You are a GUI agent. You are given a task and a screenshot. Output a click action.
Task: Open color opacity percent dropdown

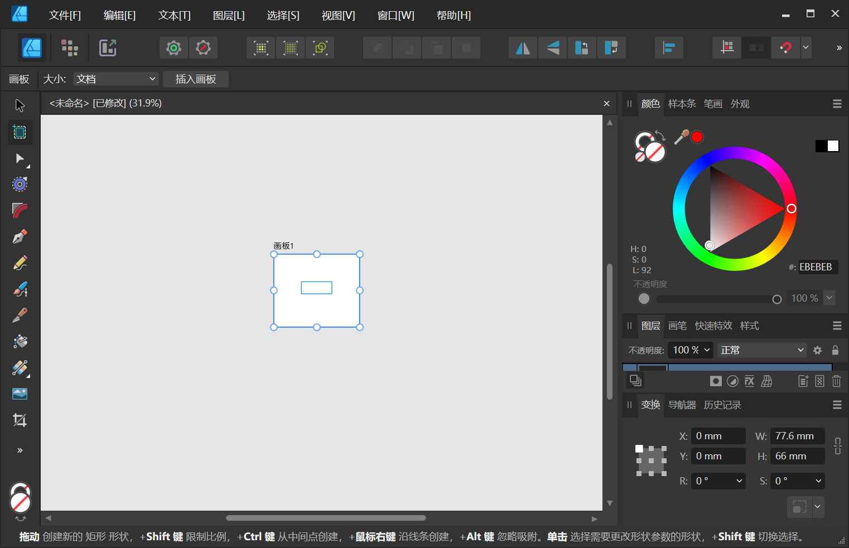[x=829, y=298]
